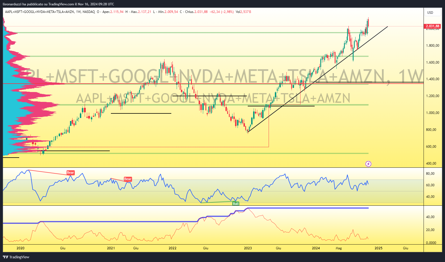
Task: Click the NASDAQ exchange text in legend
Action: (89, 12)
